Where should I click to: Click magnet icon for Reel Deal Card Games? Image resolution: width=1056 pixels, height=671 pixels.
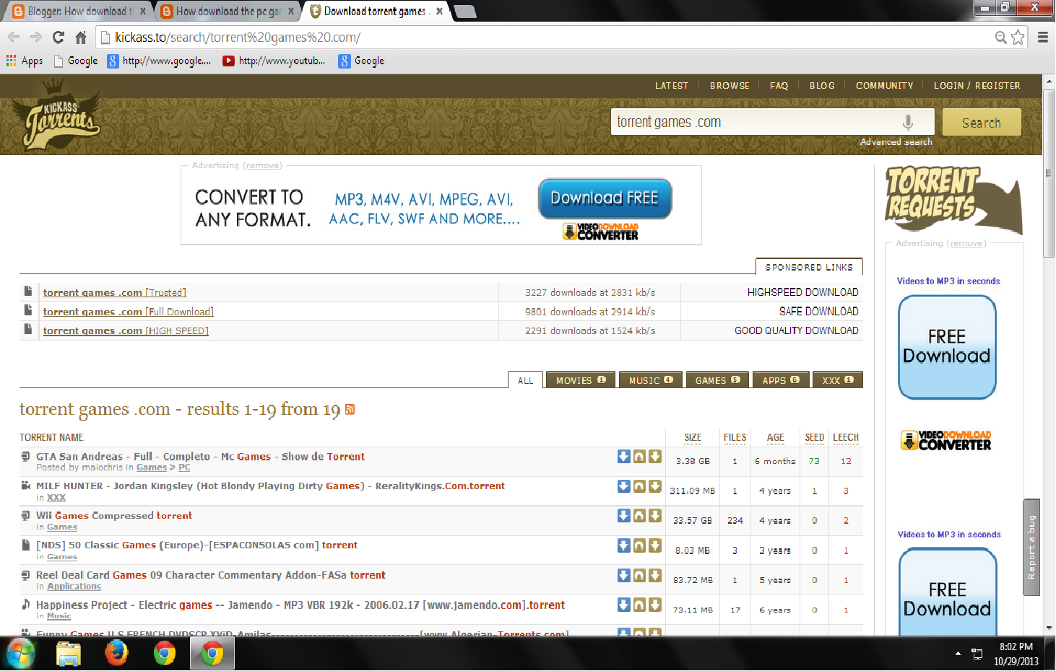[x=639, y=576]
